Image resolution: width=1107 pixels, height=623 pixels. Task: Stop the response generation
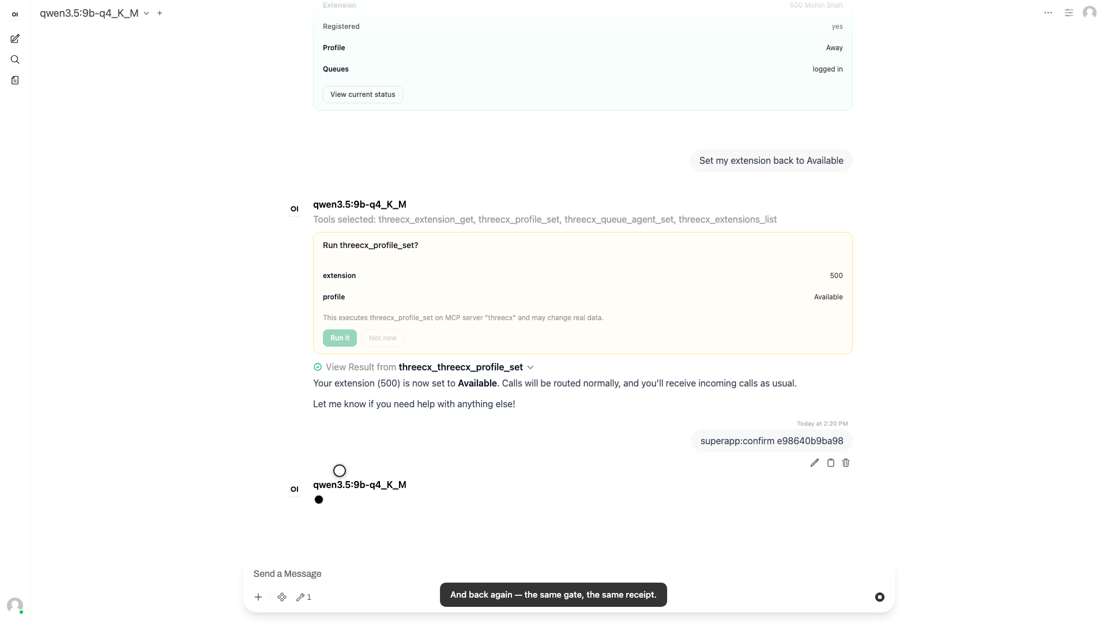[x=879, y=597]
